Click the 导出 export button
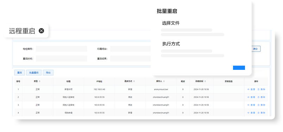The width and height of the screenshot is (283, 132). click(48, 73)
